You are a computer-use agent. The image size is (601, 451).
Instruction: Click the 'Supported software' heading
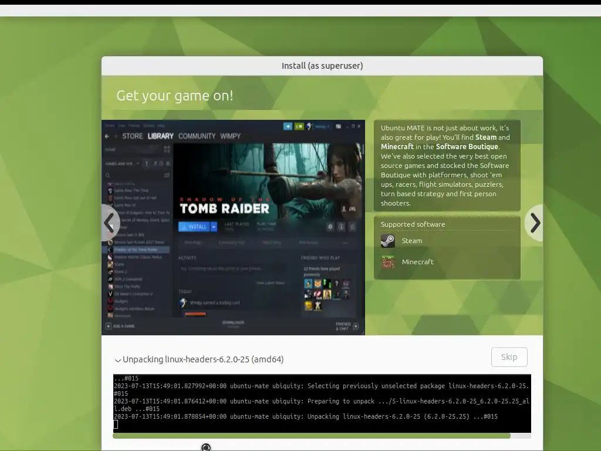click(413, 224)
